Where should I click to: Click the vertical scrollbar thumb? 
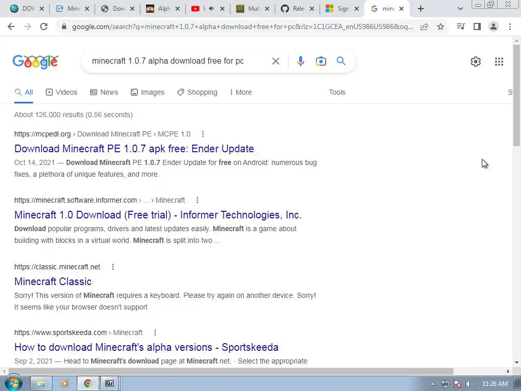pyautogui.click(x=517, y=95)
